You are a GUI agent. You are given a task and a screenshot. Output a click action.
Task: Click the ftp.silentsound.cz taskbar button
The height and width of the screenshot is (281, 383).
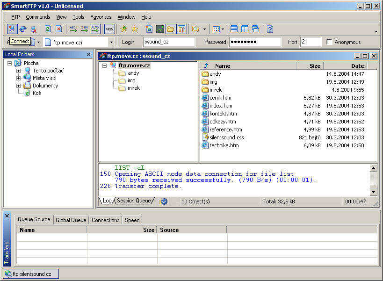coord(31,274)
